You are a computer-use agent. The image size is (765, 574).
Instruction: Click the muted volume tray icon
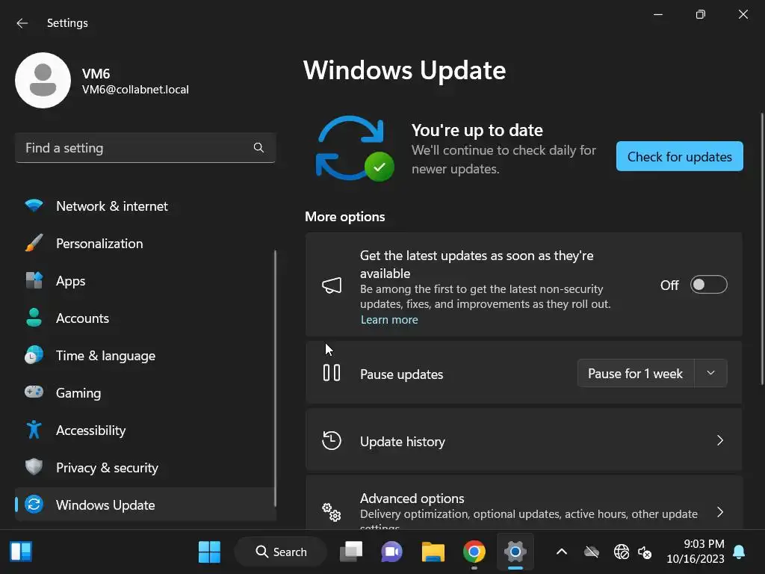645,552
